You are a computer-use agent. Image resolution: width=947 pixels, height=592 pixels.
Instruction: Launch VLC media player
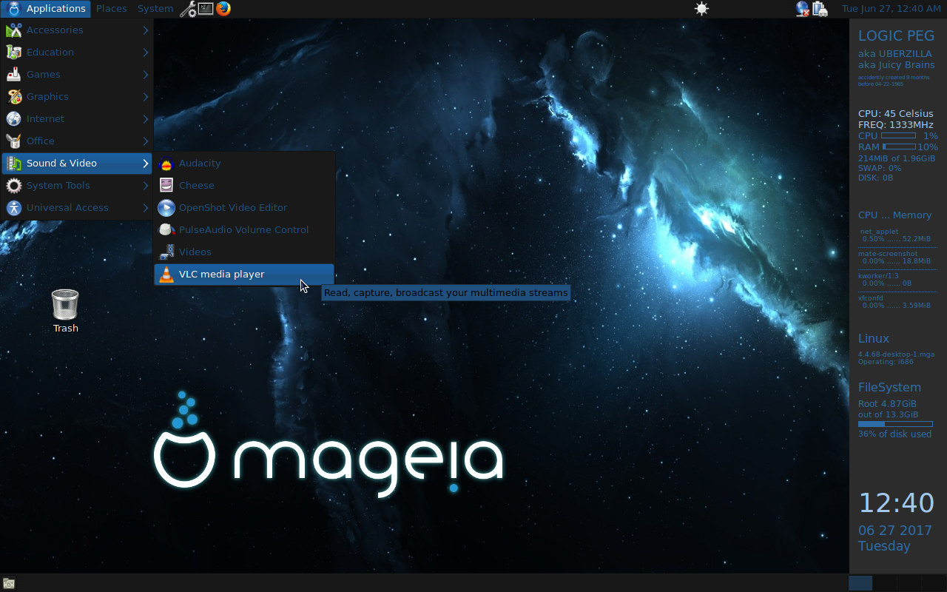244,275
